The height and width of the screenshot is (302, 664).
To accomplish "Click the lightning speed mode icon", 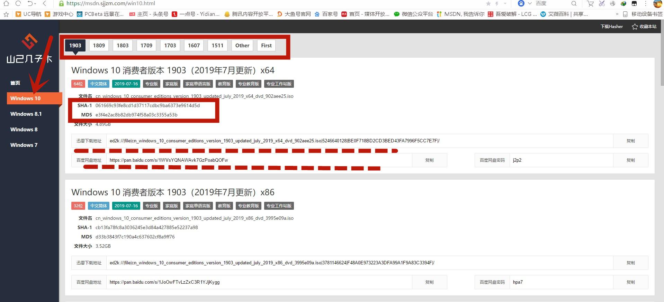I will click(497, 3).
